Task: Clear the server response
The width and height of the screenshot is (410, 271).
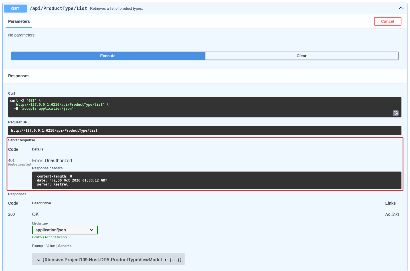Action: click(302, 56)
